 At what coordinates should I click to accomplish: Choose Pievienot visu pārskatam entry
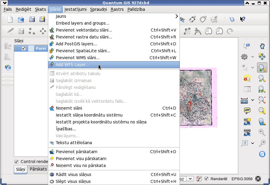tap(114, 159)
